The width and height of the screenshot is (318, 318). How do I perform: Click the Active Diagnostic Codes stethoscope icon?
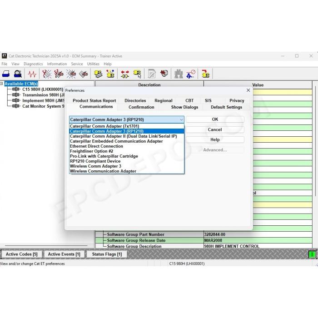[47, 74]
